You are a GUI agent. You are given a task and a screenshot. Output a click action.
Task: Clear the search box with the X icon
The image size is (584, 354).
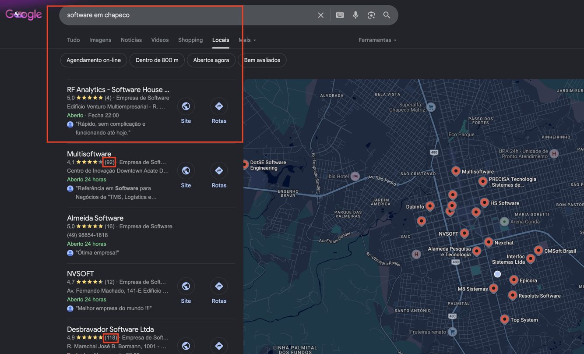click(x=320, y=15)
